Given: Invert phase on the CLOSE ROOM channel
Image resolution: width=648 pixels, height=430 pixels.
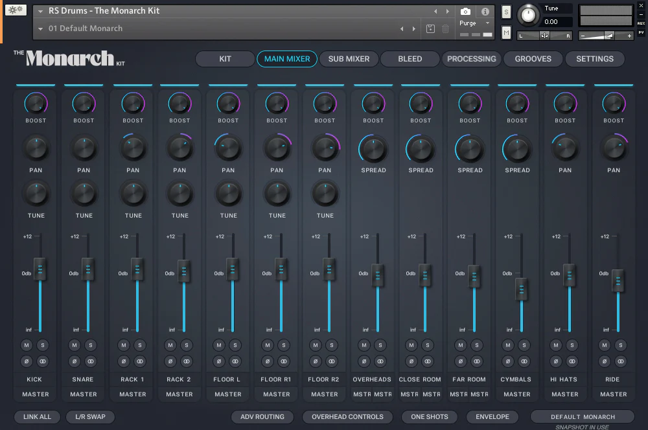Looking at the screenshot, I should pos(411,361).
